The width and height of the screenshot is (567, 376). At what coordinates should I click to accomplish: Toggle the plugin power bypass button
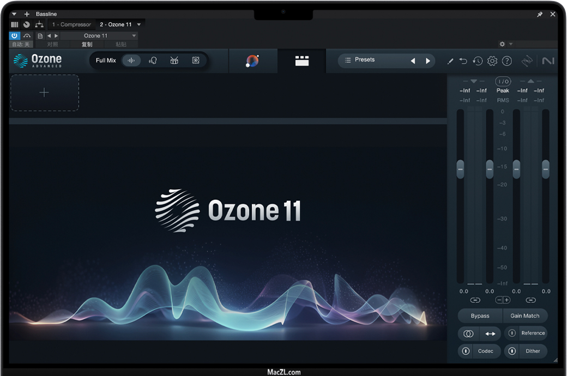tap(15, 35)
